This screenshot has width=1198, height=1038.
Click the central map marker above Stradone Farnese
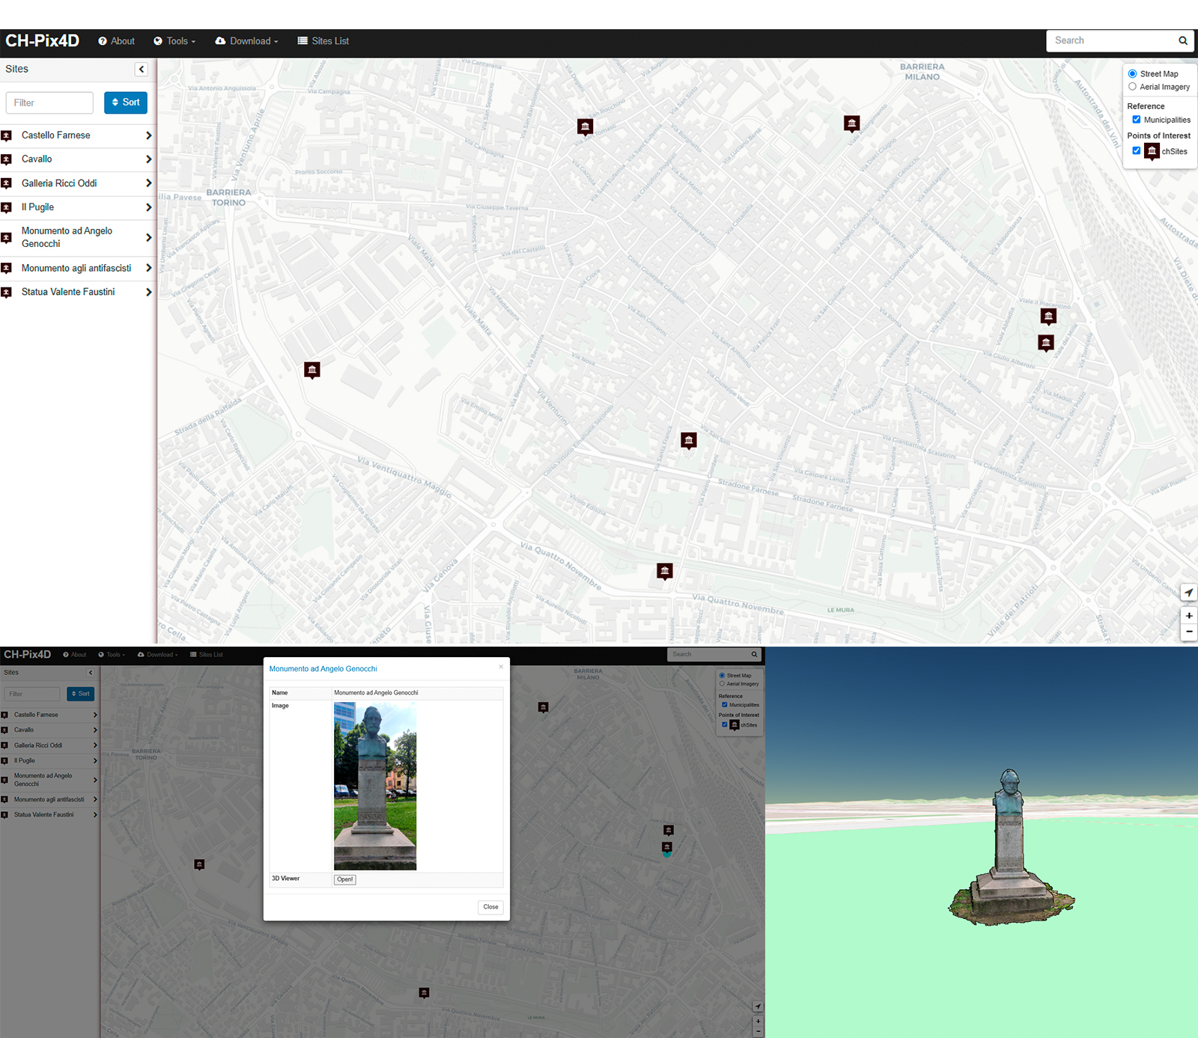pyautogui.click(x=689, y=441)
